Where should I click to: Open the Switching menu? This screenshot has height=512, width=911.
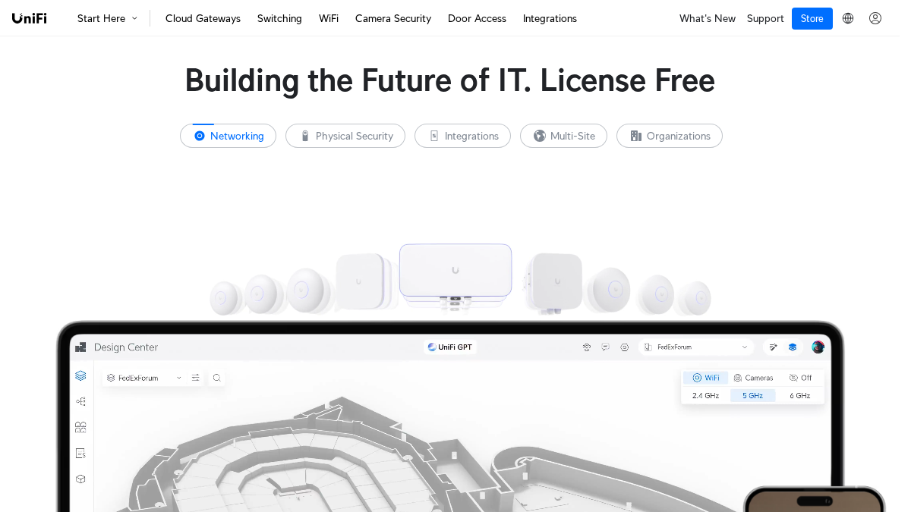pyautogui.click(x=279, y=18)
